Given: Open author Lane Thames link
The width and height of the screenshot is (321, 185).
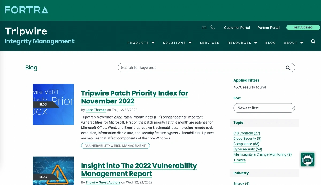Looking at the screenshot, I should click(96, 110).
